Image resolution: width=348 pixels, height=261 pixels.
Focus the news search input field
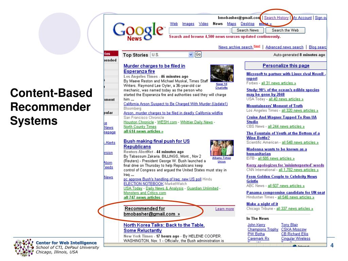click(199, 31)
